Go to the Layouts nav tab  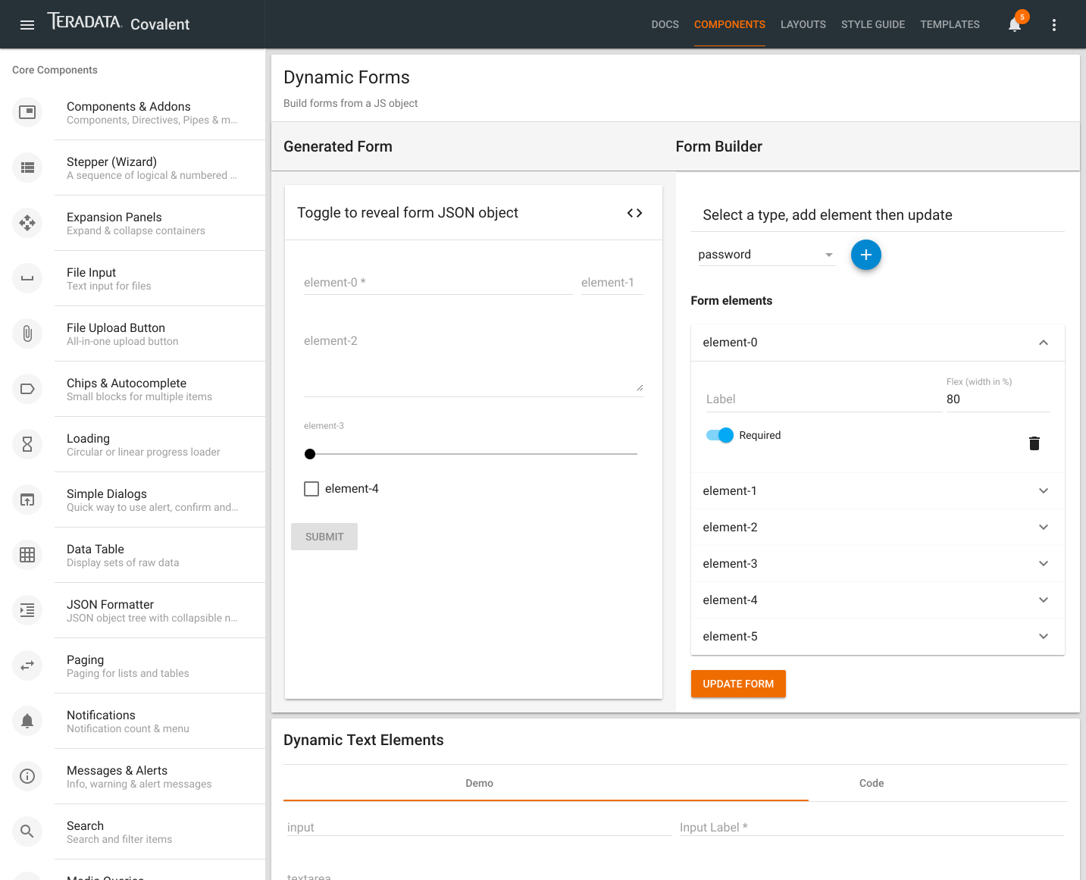tap(803, 25)
